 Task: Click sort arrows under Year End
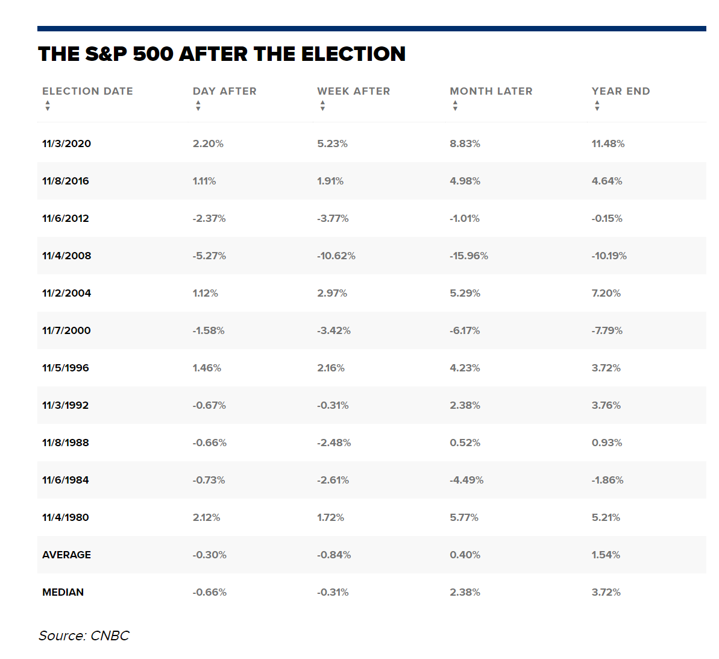[x=597, y=106]
